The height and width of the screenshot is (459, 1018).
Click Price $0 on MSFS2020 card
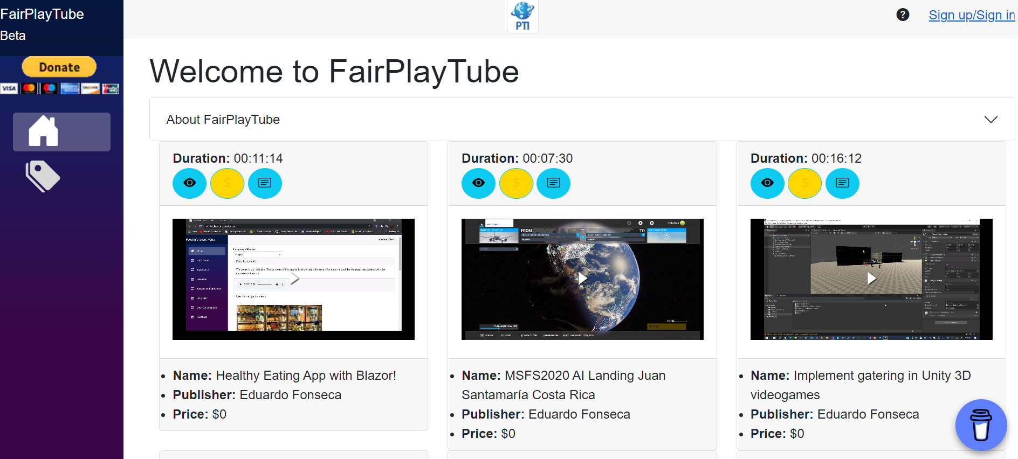tap(489, 434)
